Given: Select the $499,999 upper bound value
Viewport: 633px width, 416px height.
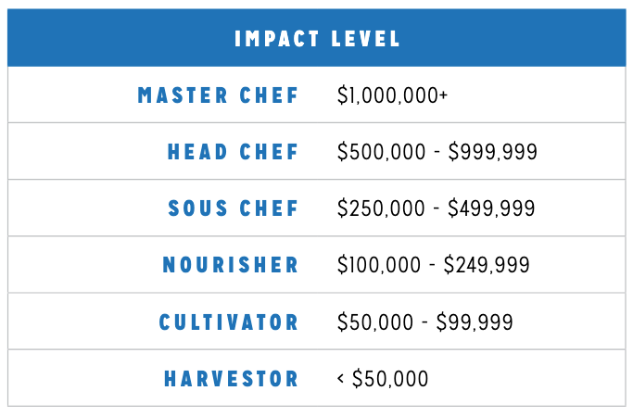Looking at the screenshot, I should 492,208.
